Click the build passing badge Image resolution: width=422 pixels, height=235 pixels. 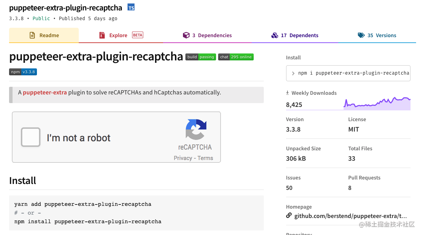[201, 57]
